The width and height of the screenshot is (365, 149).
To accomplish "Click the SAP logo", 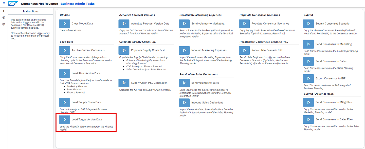I will [x=13, y=4].
